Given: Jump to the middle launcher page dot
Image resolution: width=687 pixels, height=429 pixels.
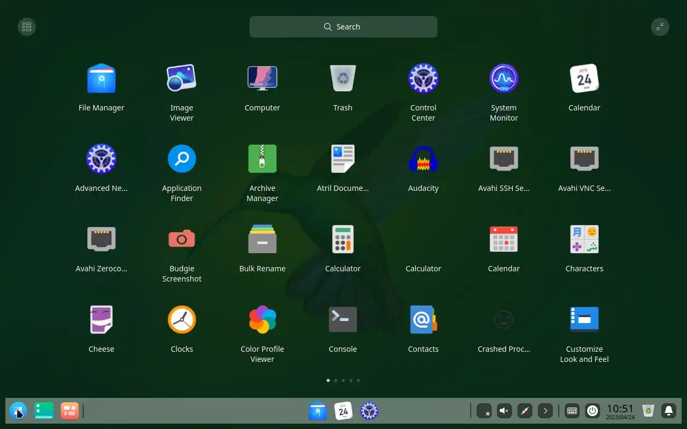Looking at the screenshot, I should coord(343,380).
